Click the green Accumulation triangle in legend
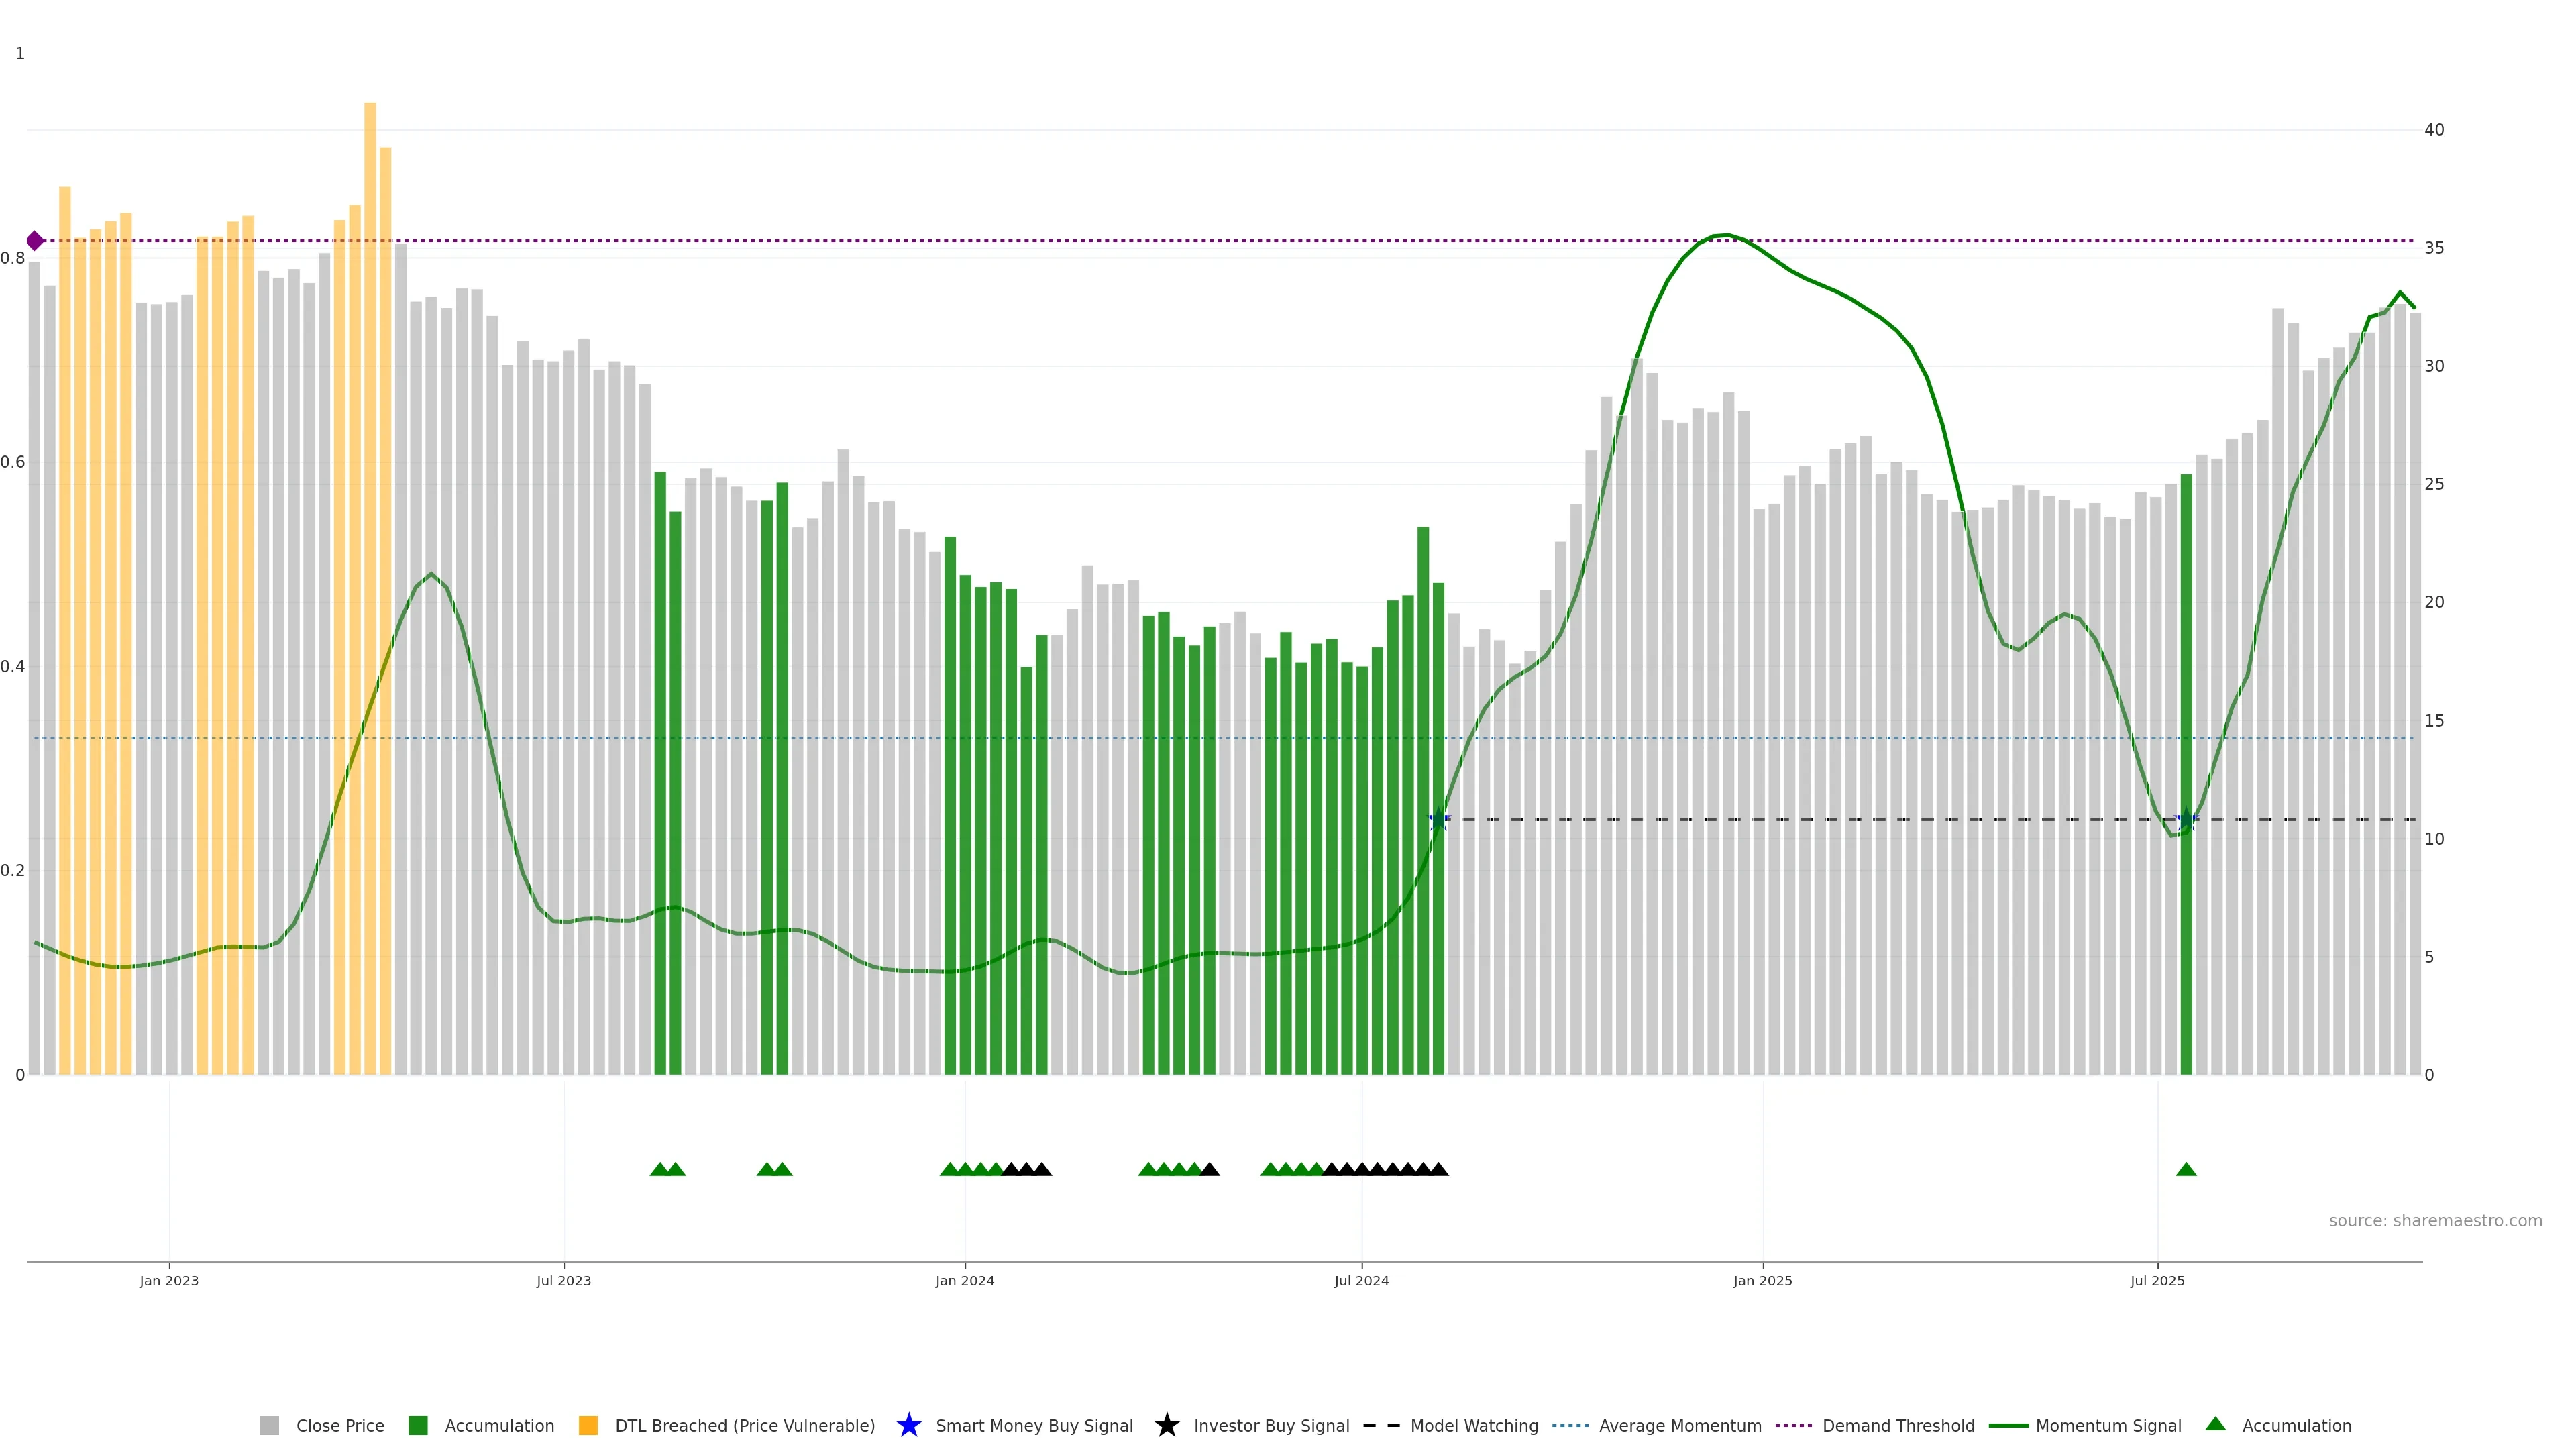 pyautogui.click(x=2215, y=1424)
